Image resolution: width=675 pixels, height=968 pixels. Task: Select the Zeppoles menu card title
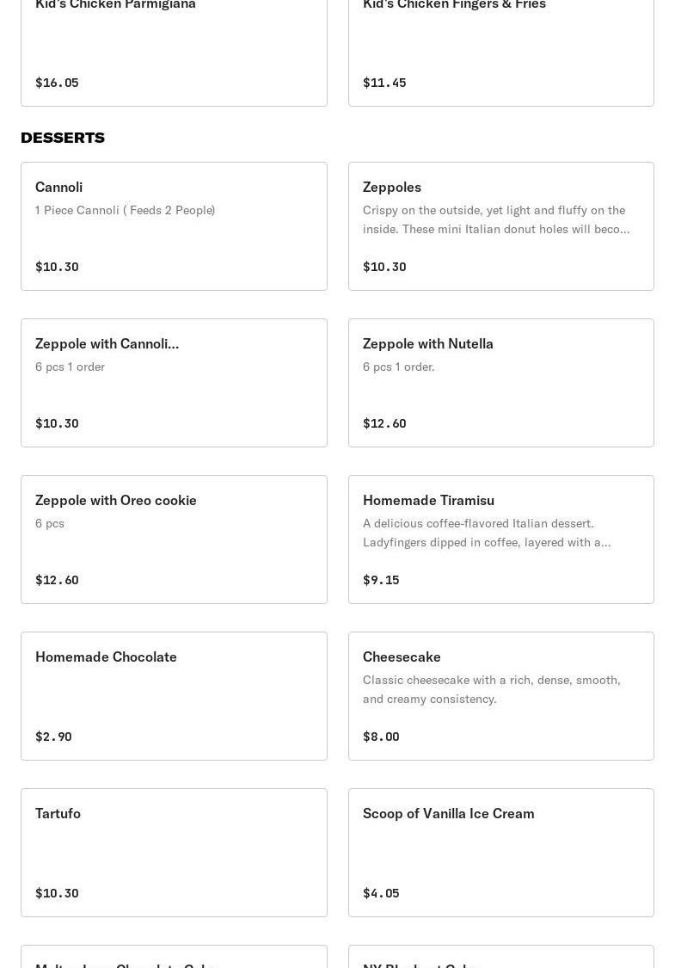[391, 187]
